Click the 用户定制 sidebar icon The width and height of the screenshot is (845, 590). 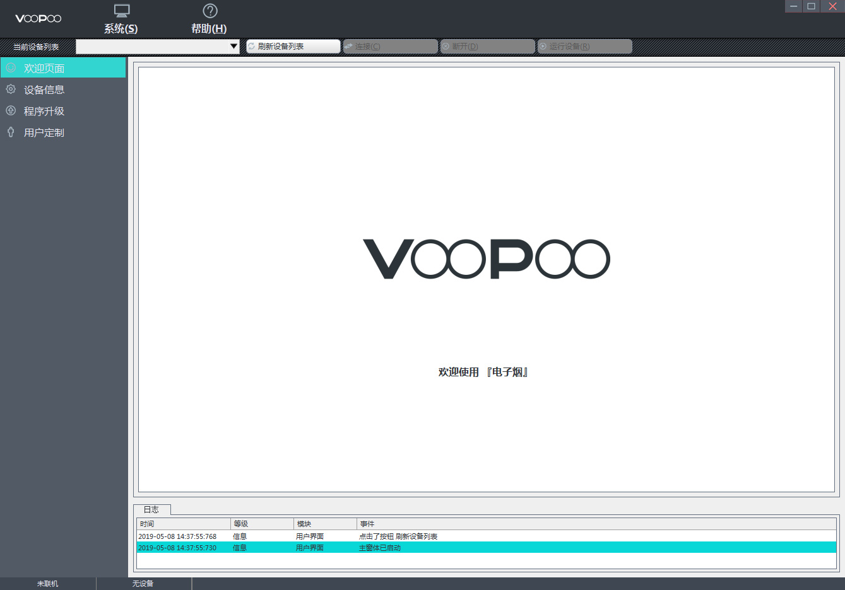11,132
